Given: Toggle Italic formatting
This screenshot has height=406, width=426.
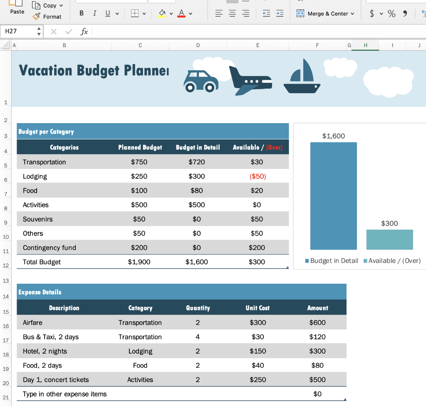Looking at the screenshot, I should coord(94,13).
